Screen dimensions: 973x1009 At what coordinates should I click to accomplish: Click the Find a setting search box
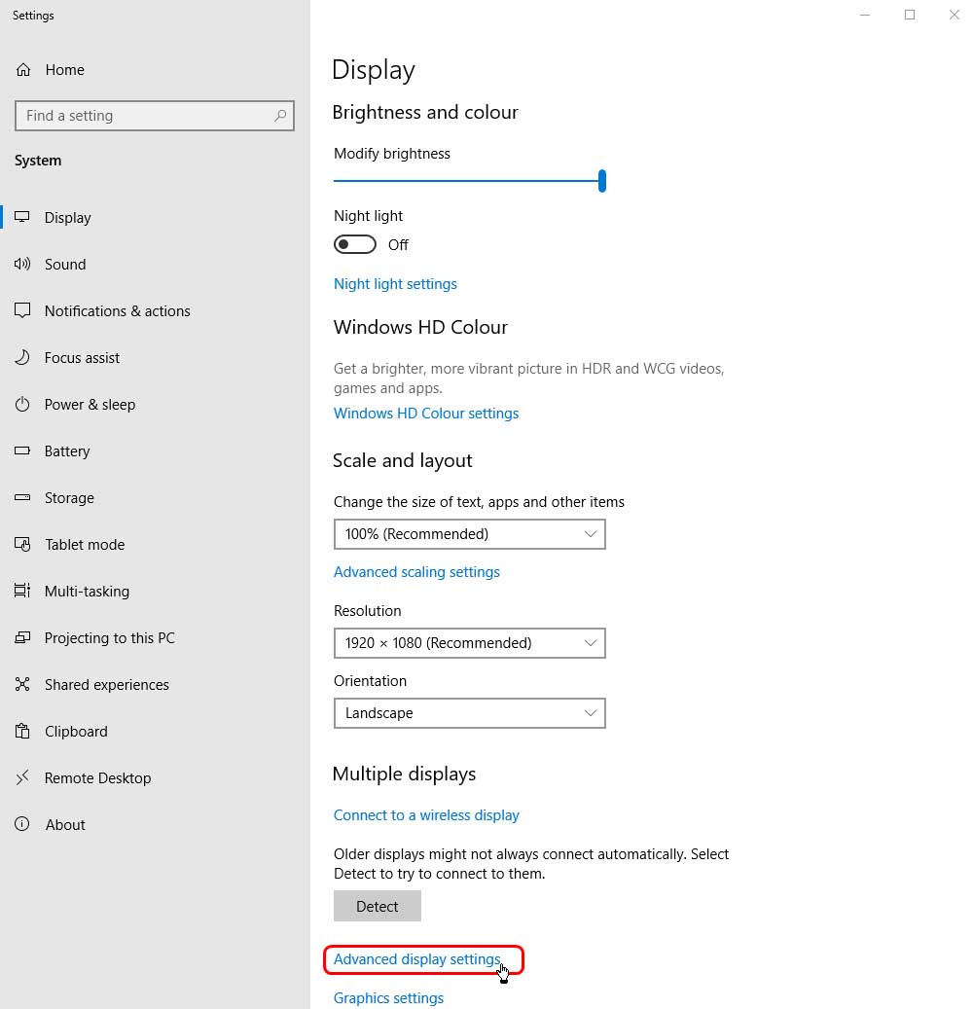(154, 115)
